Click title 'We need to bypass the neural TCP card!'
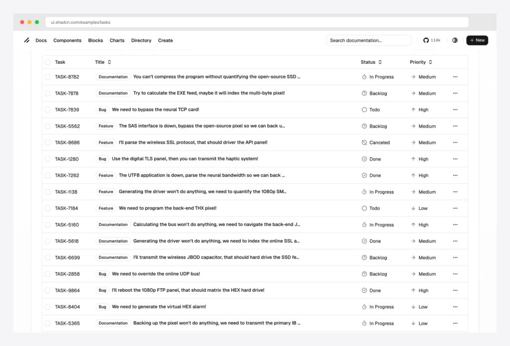 click(155, 110)
